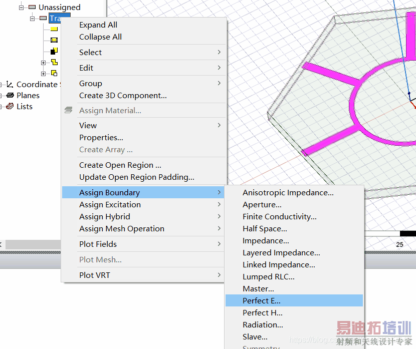Select Linked Impedance... boundary
The image size is (416, 349).
[x=294, y=265]
